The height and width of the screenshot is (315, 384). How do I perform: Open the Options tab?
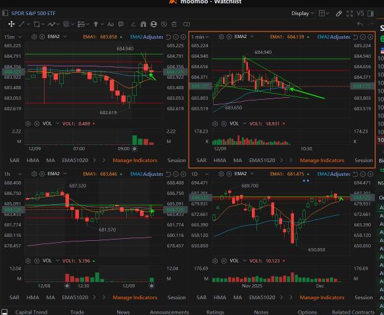307,312
